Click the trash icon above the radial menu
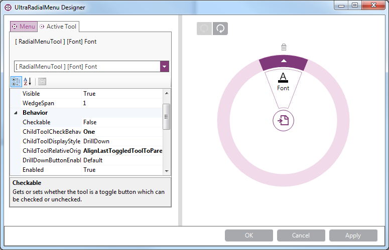The height and width of the screenshot is (250, 389). (x=284, y=48)
